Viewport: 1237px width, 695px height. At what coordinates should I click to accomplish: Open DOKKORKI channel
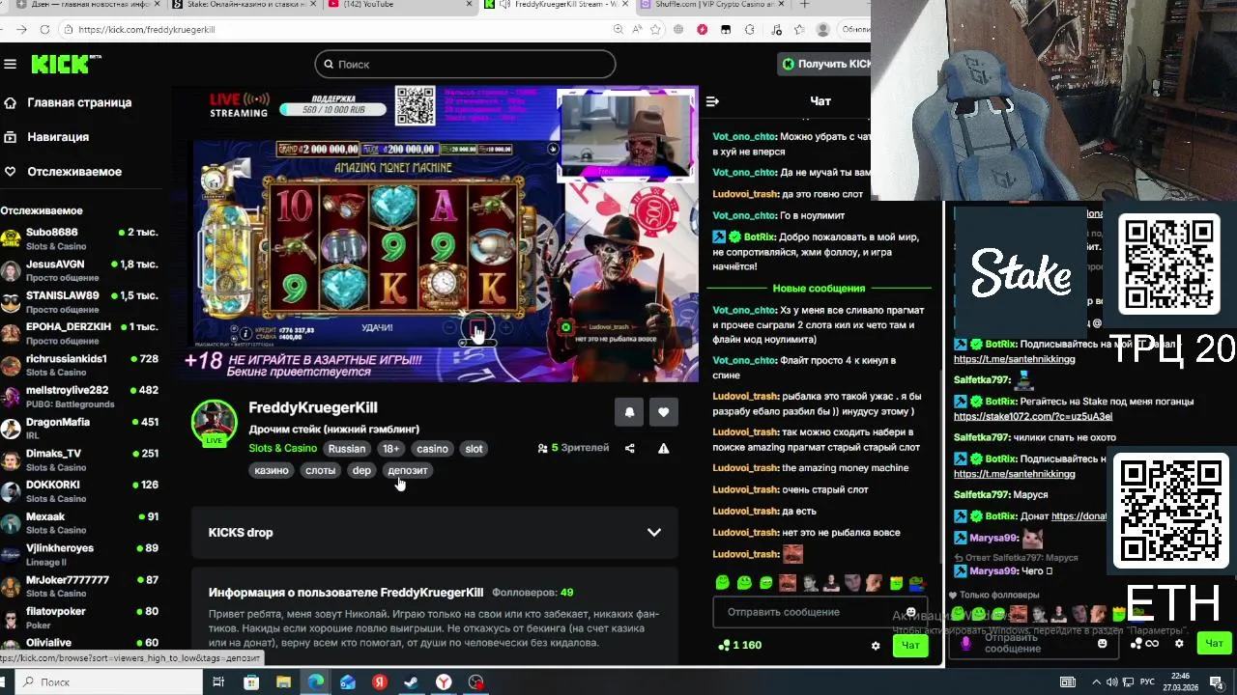79,491
